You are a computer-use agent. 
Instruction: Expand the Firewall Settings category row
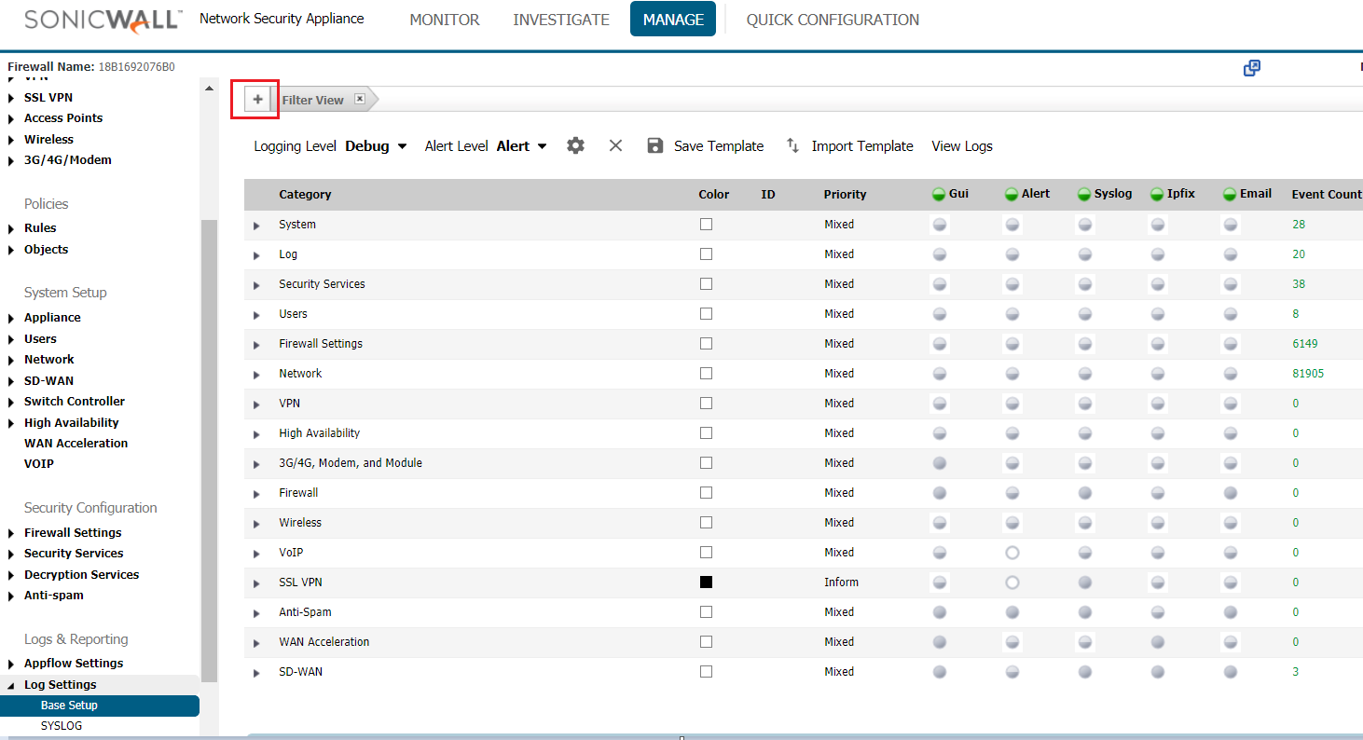256,345
